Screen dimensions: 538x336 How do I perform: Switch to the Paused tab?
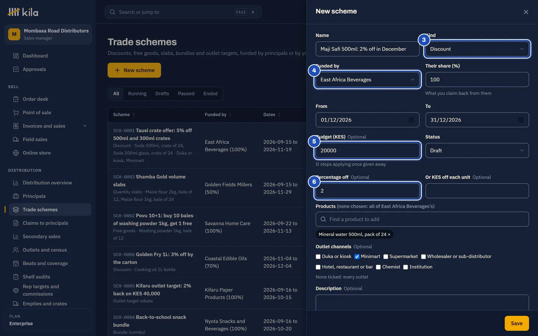186,94
